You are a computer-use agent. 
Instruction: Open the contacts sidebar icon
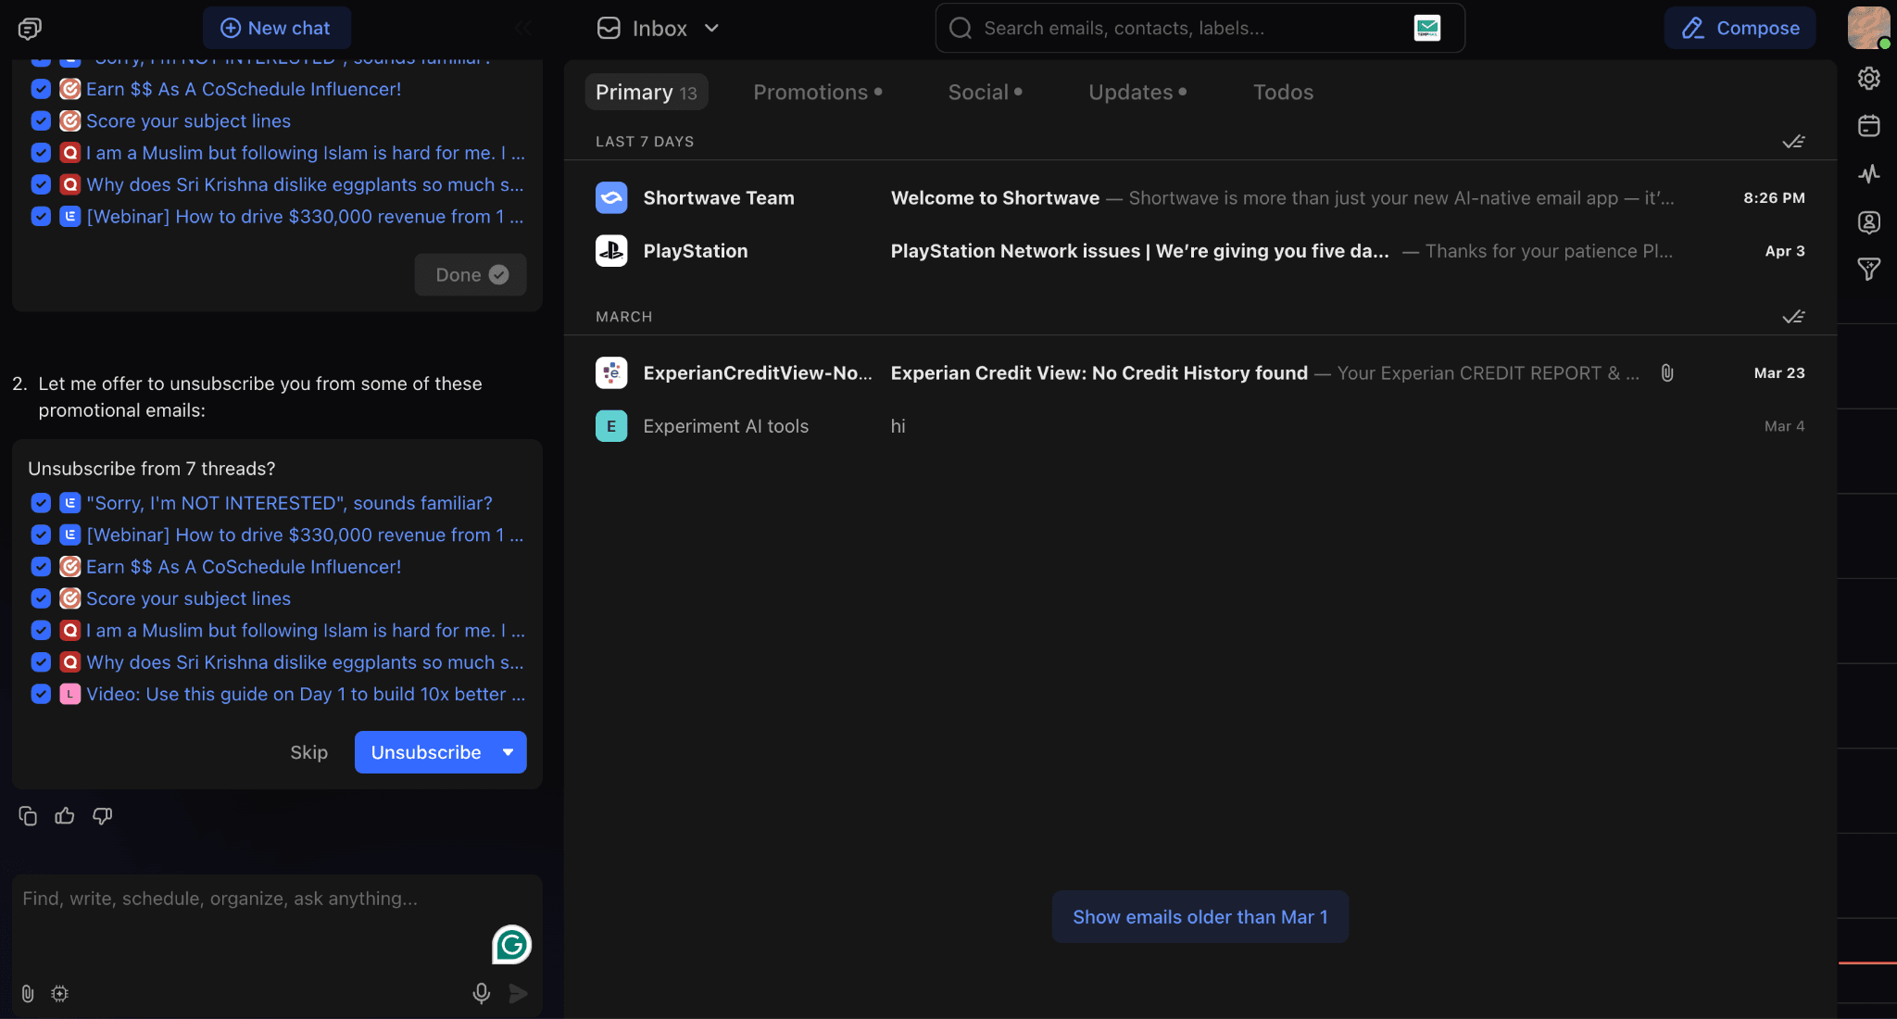click(x=1868, y=222)
